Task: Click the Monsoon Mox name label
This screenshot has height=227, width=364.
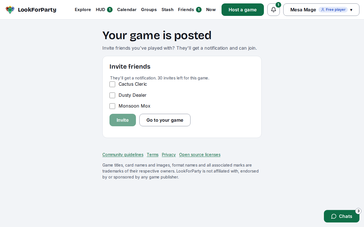Action: point(135,106)
